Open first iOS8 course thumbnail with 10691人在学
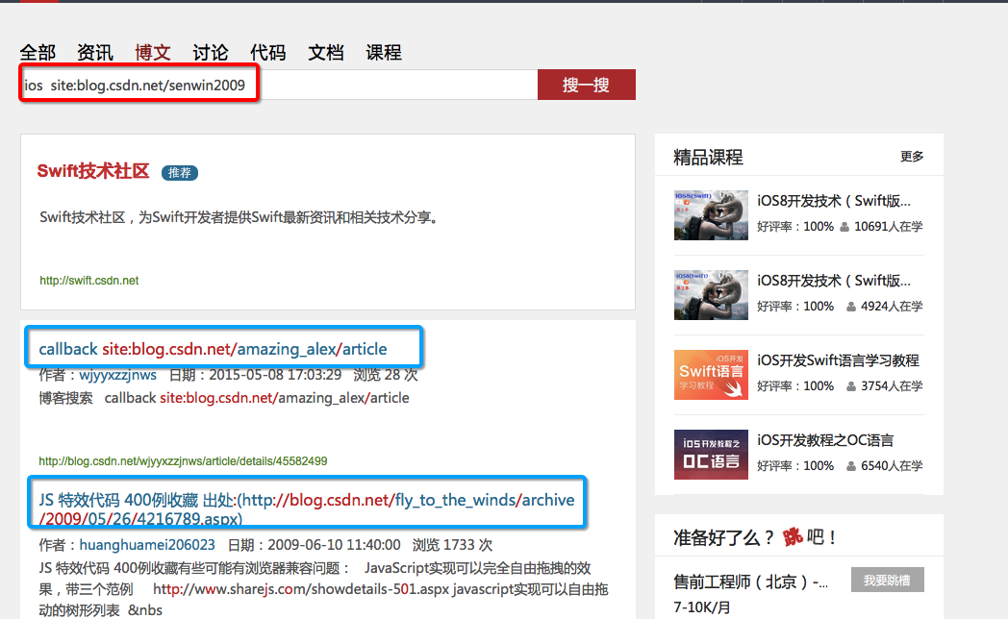Viewport: 1008px width, 619px height. [x=711, y=215]
